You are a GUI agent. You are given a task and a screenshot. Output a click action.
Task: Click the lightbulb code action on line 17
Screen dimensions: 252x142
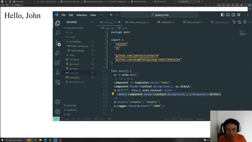(x=113, y=94)
